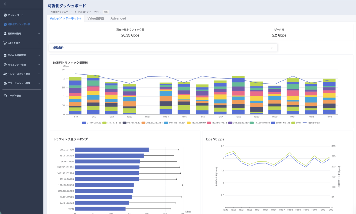The height and width of the screenshot is (214, 356).
Task: Click the 可視化ダッシュボード breadcrumb link
Action: coord(61,12)
